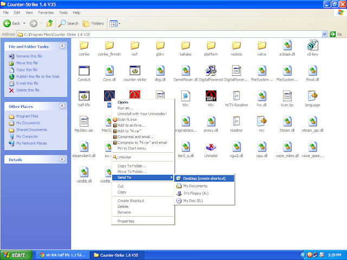Image resolution: width=347 pixels, height=260 pixels.
Task: Select the cd-key registry file icon
Action: (x=312, y=45)
